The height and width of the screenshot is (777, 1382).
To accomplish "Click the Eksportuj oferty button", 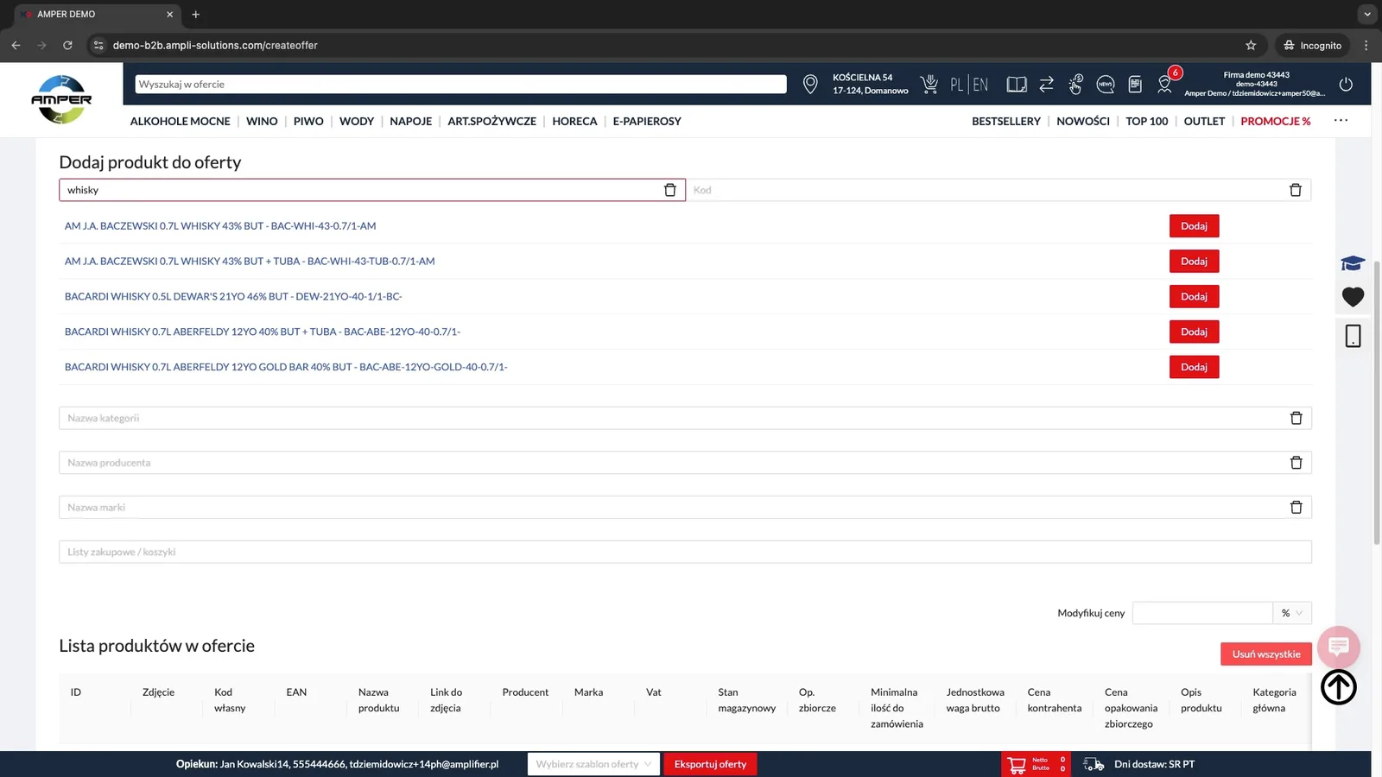I will click(710, 764).
